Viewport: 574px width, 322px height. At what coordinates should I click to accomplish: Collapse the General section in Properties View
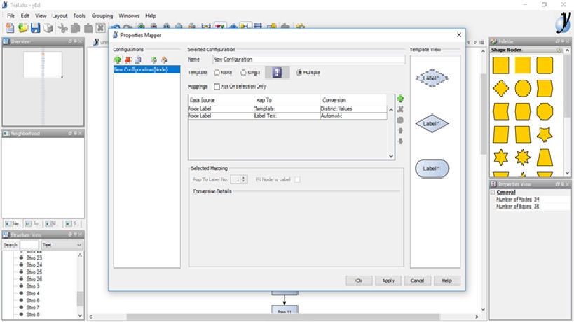[493, 192]
